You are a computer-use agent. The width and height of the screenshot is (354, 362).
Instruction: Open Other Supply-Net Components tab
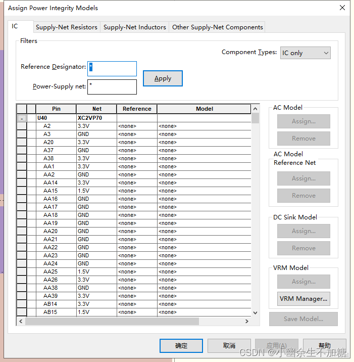point(217,27)
